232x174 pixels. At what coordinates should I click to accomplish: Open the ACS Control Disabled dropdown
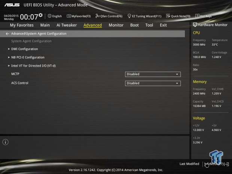[153, 83]
